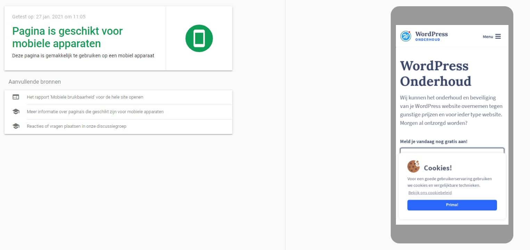Viewport: 530px width, 250px height.
Task: Open 'Meer informatie over pagina's' mobile-friendly link
Action: [95, 112]
